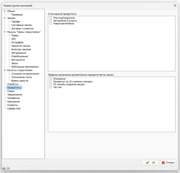
Task: Open Мобильные приложения settings
Action: pyautogui.click(x=25, y=67)
